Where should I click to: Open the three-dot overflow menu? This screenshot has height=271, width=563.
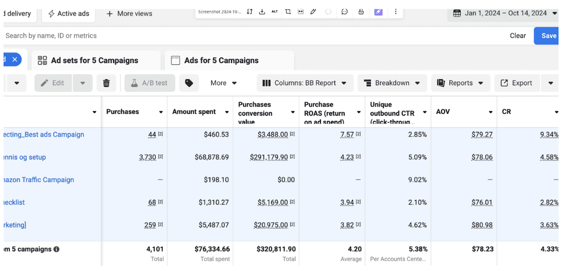point(396,12)
